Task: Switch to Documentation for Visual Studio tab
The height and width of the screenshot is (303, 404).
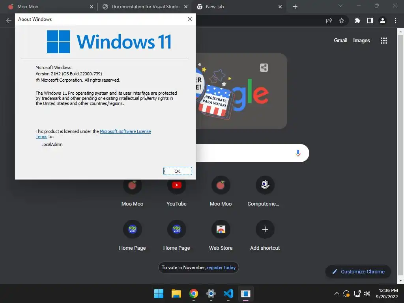Action: (145, 7)
